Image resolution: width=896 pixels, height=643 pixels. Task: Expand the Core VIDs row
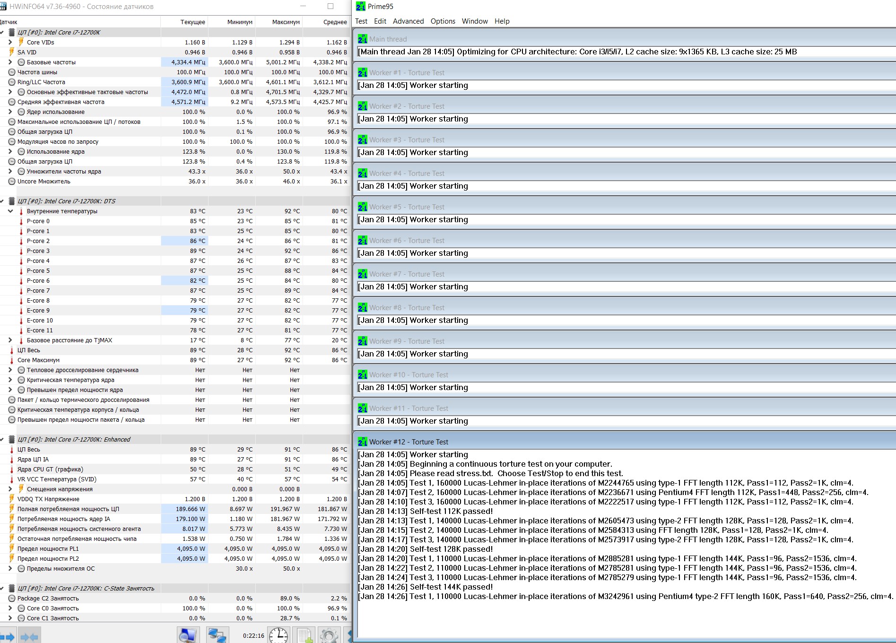(10, 42)
